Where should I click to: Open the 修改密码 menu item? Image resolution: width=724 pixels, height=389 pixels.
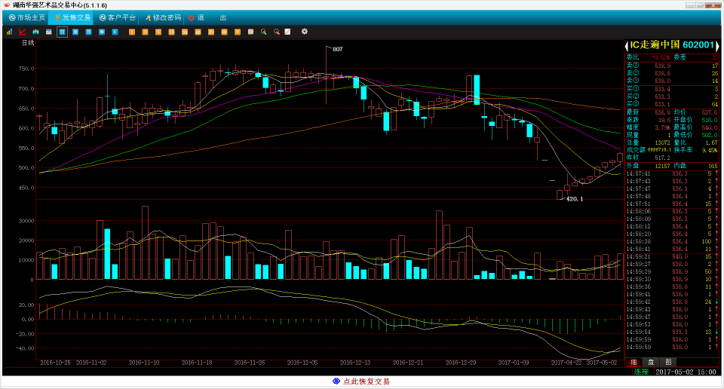click(163, 17)
